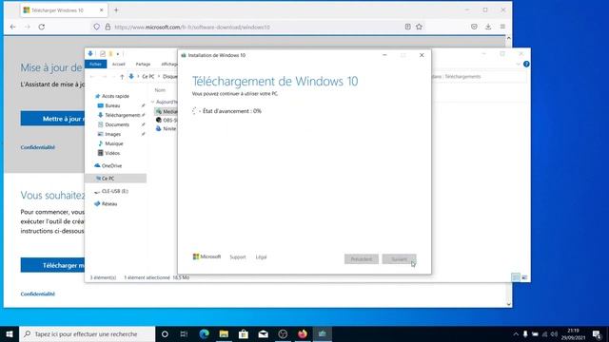Open the upper Confidentialité link
This screenshot has height=342, width=609.
pyautogui.click(x=38, y=147)
